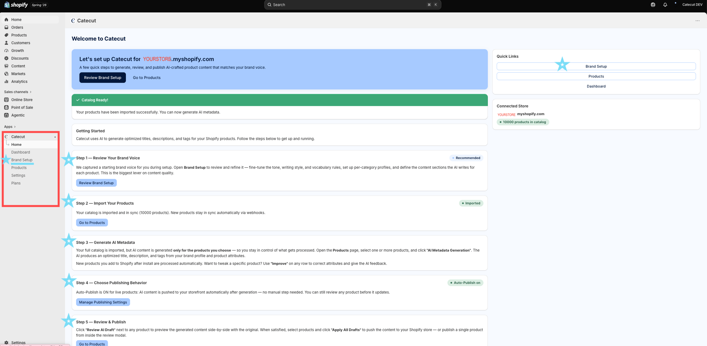
Task: Click dark Review Brand Setup button in banner
Action: point(103,78)
